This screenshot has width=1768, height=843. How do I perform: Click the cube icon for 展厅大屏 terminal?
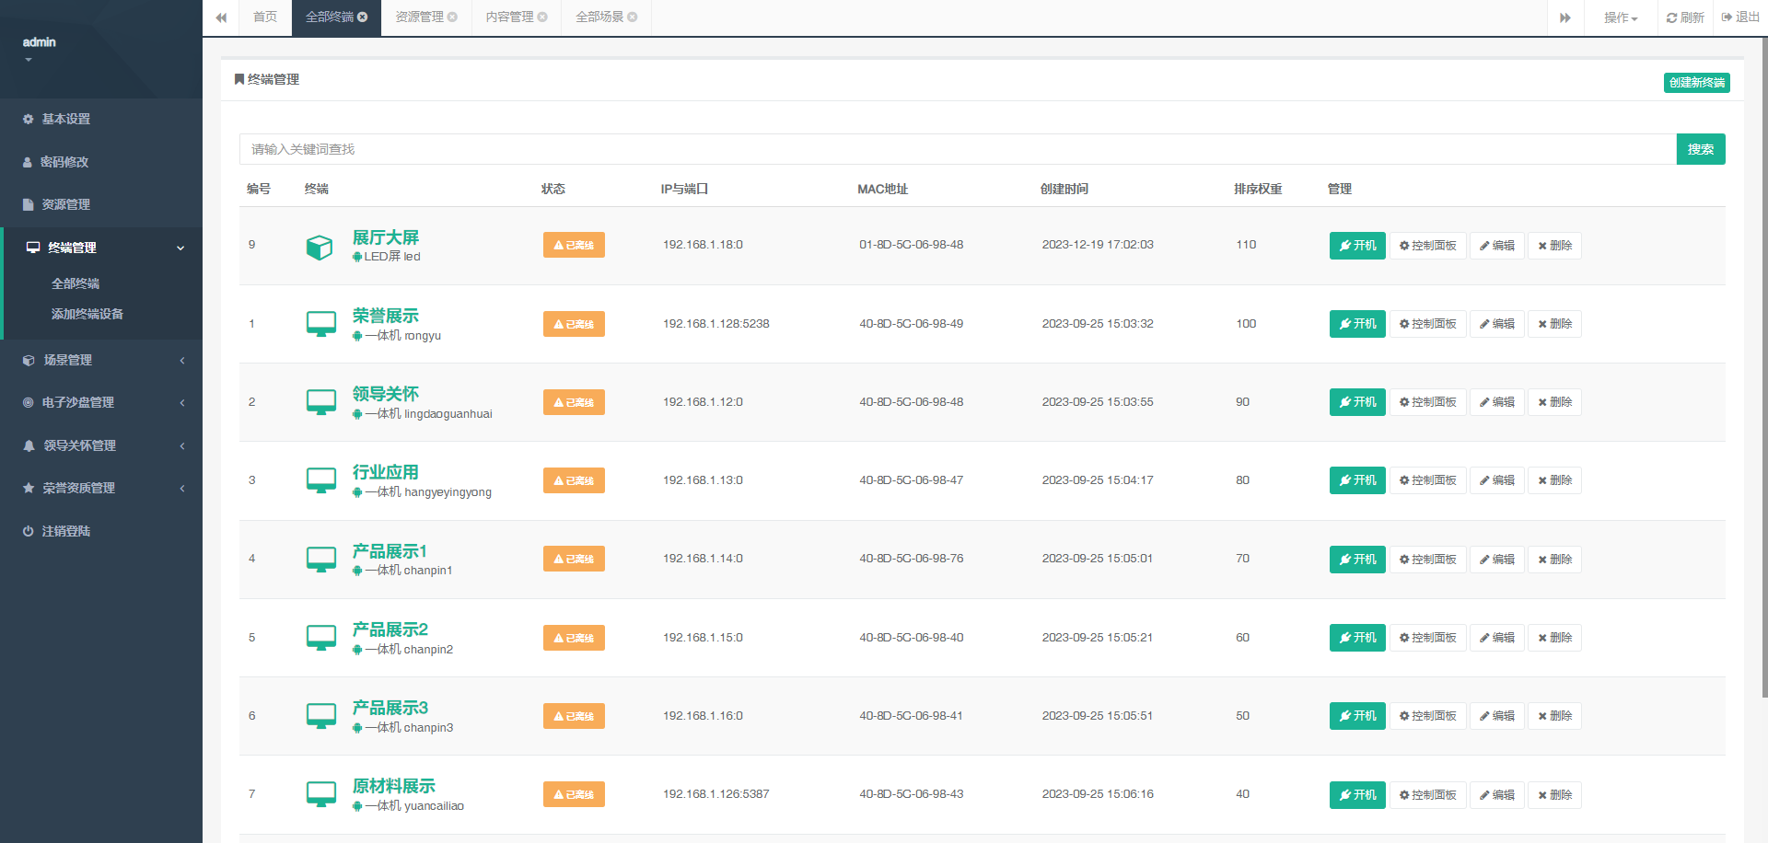coord(320,247)
